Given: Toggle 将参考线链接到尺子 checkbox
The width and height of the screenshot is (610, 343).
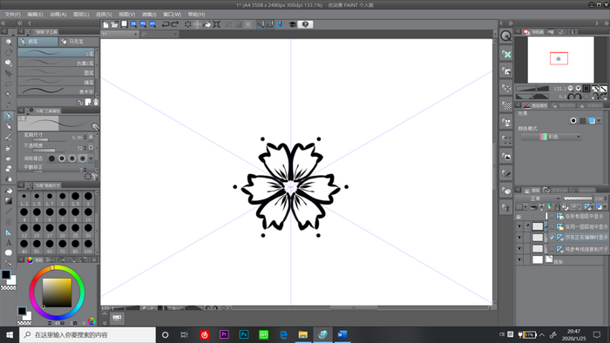Looking at the screenshot, I should coord(552,249).
